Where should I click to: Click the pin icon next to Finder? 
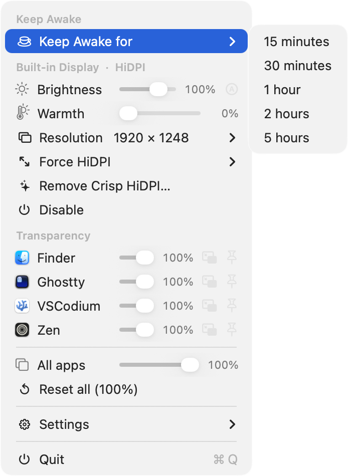click(x=232, y=258)
